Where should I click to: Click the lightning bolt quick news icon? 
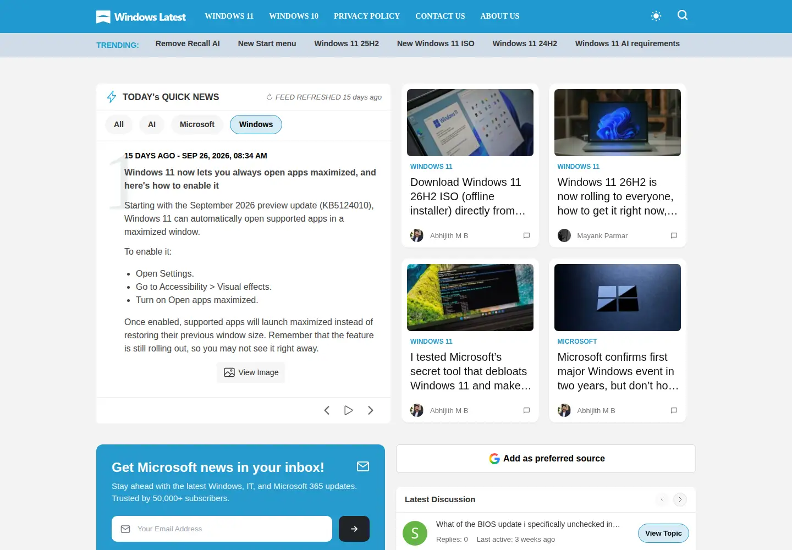pyautogui.click(x=112, y=97)
